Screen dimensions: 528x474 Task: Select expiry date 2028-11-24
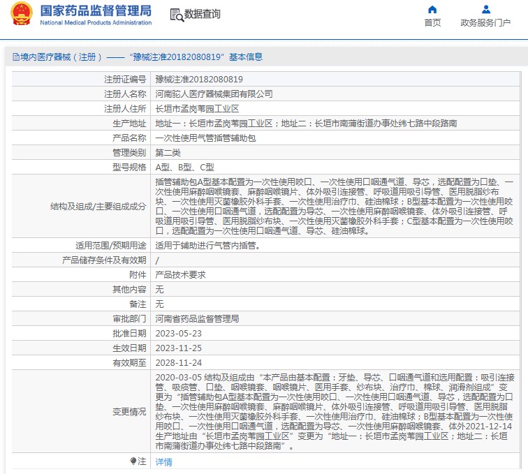pyautogui.click(x=179, y=362)
